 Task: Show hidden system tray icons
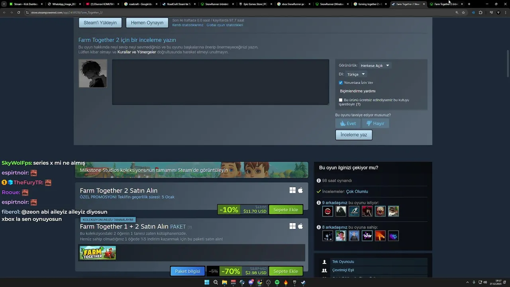467,283
